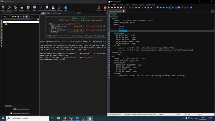Open the Special Tools menu in MobaTextEditor
This screenshot has height=121, width=215.
coord(151,5)
